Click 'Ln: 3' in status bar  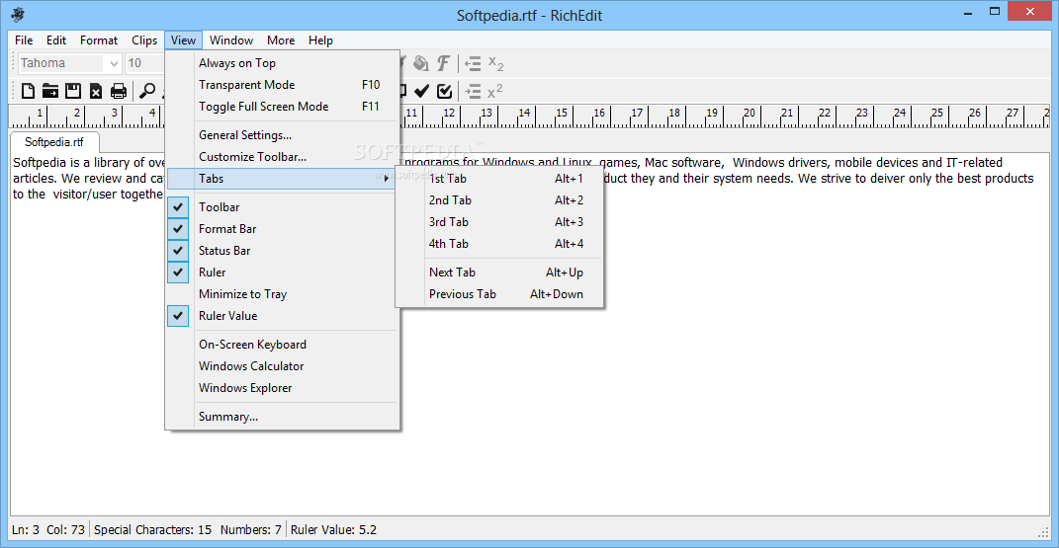pyautogui.click(x=26, y=530)
